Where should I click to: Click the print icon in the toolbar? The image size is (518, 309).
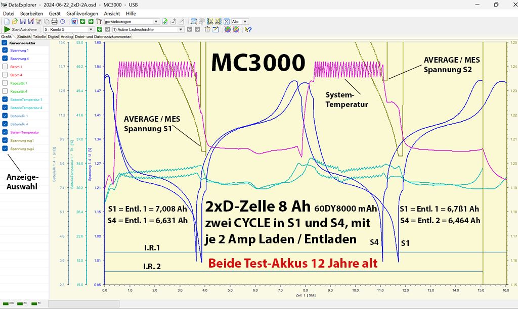tap(54, 22)
